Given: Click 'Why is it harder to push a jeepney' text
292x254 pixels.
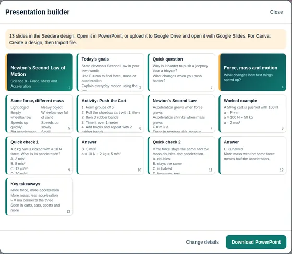Looking at the screenshot, I should tap(180, 66).
